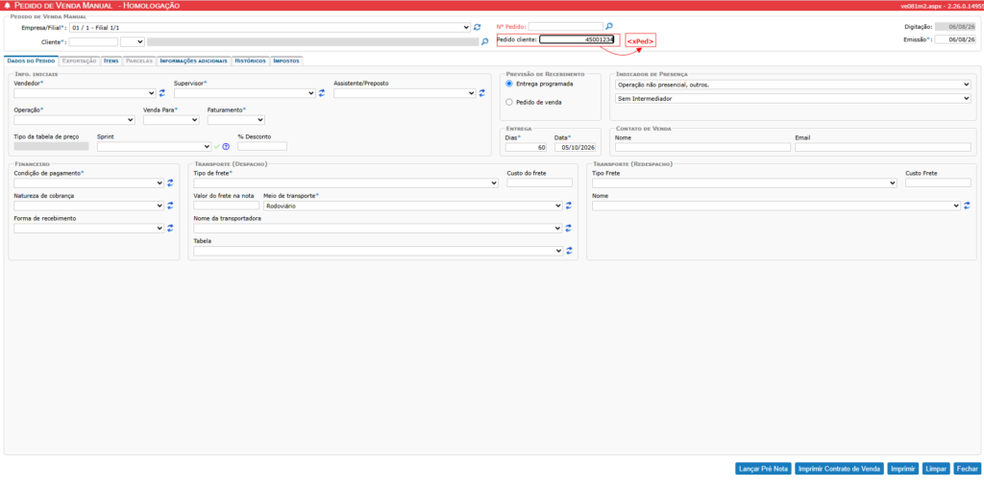
Task: Focus the Nº Pedido input field
Action: tap(565, 26)
